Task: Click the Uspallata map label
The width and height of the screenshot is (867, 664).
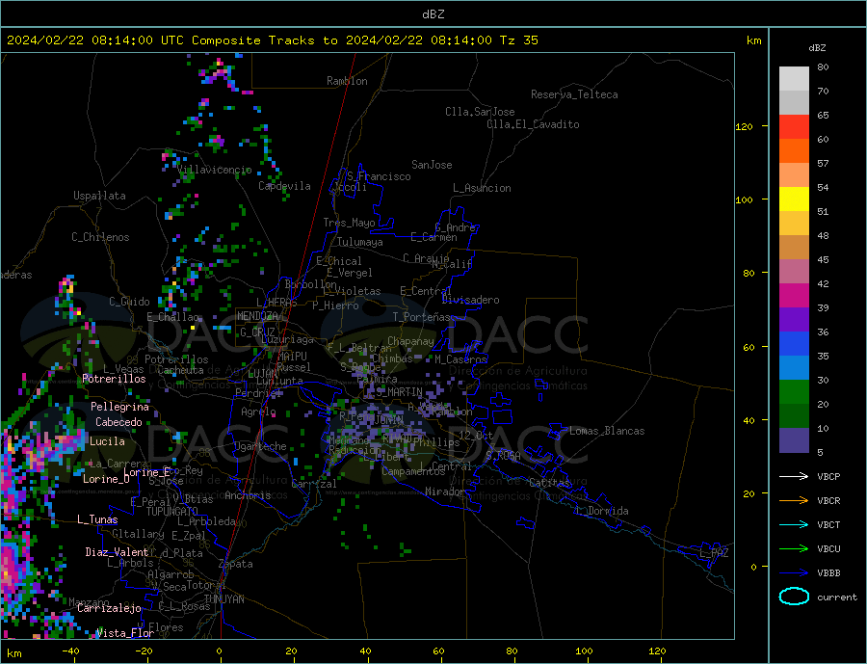Action: pos(99,196)
